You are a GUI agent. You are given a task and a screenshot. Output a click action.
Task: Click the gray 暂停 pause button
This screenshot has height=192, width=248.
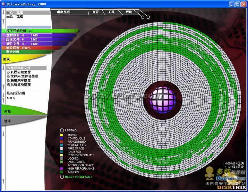19,121
